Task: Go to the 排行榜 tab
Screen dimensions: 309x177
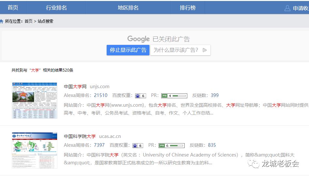Action: [x=188, y=7]
